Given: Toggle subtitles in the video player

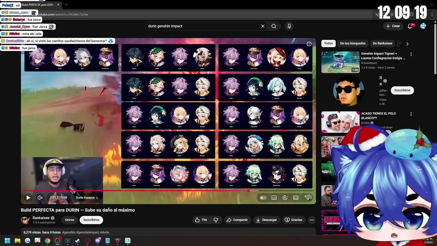Looking at the screenshot, I should [x=274, y=197].
